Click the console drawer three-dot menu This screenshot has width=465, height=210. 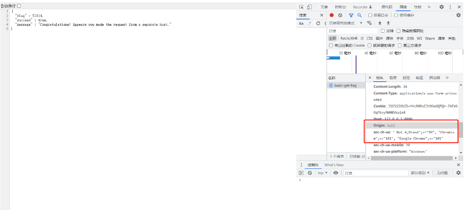pos(301,165)
